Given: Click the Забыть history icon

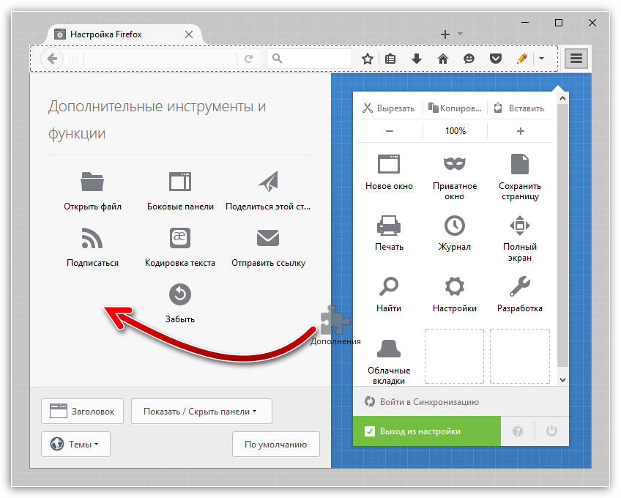Looking at the screenshot, I should [180, 294].
